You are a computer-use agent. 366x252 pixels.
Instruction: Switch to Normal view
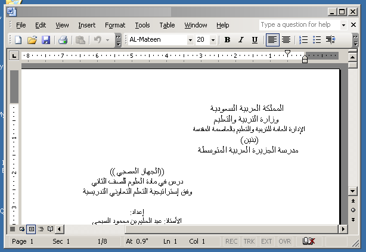coord(13,229)
